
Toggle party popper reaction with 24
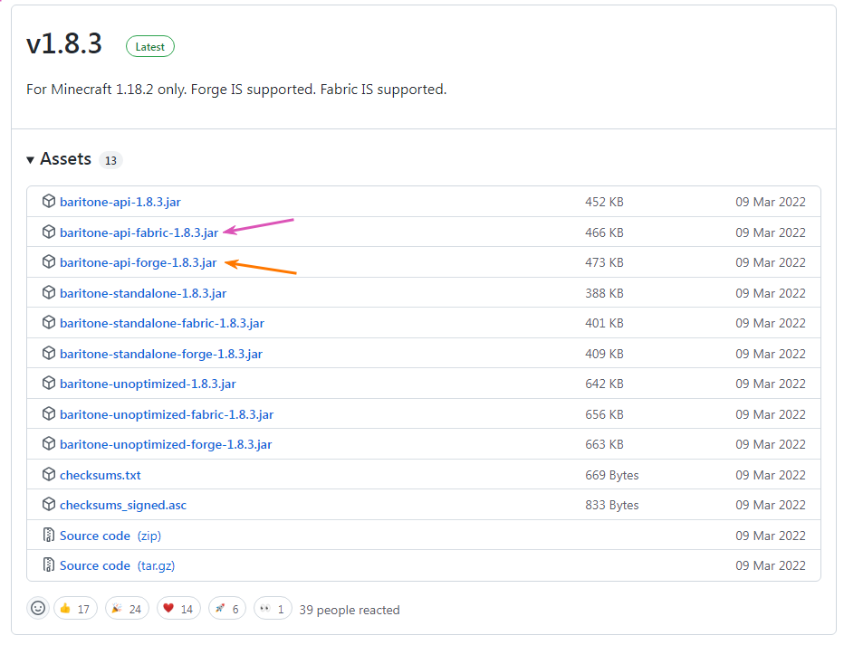[127, 609]
